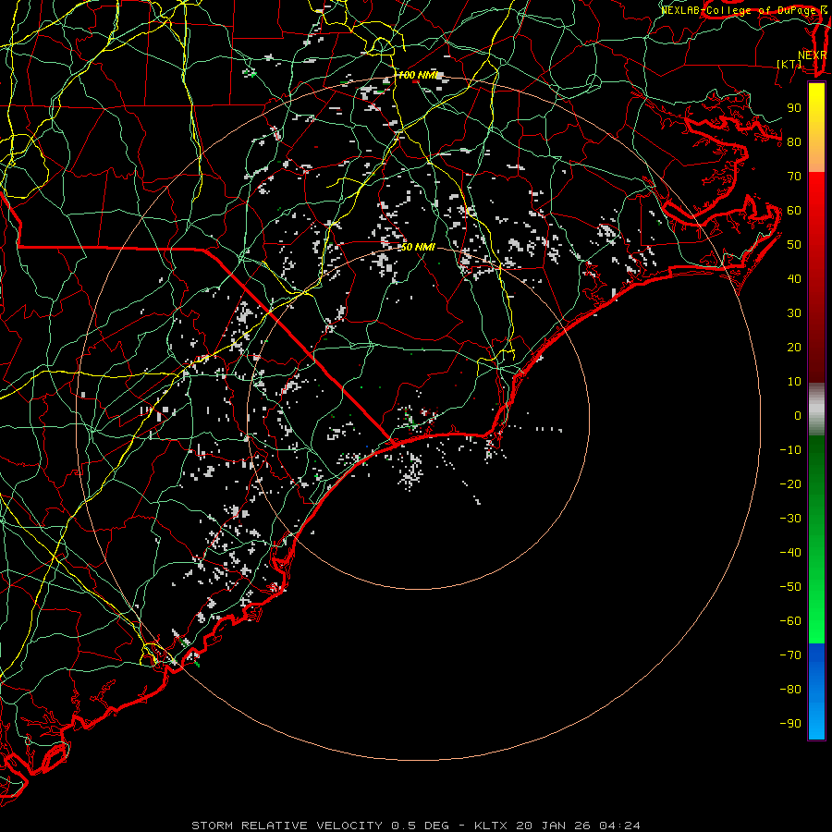Select the positive 50 knot scale label

[794, 245]
